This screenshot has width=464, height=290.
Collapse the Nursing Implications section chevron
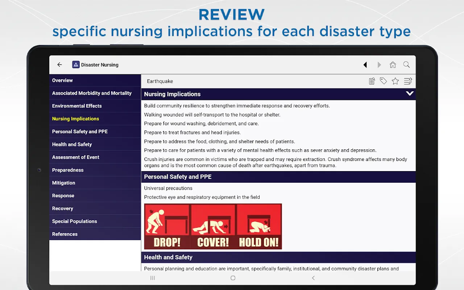coord(410,94)
